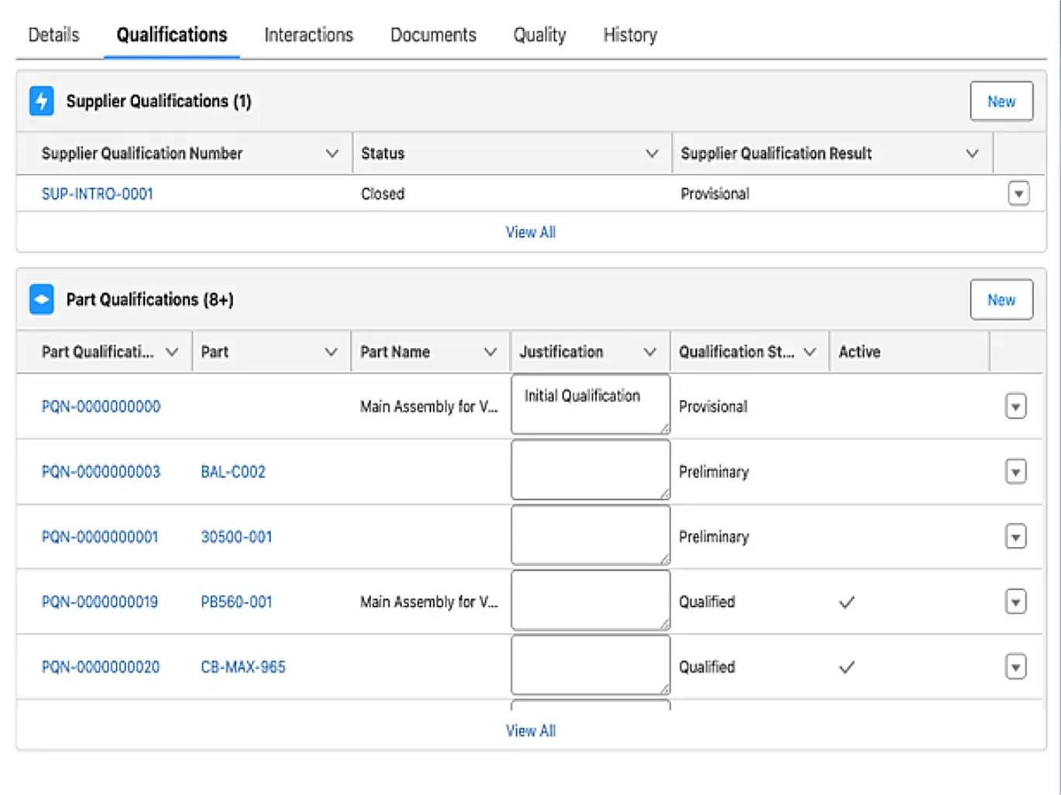
Task: Click Part Name cell of PQN-0000000000
Action: tap(429, 406)
